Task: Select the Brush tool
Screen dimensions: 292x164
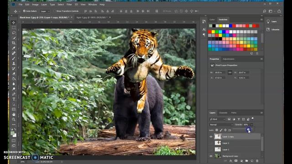Action: click(14, 58)
